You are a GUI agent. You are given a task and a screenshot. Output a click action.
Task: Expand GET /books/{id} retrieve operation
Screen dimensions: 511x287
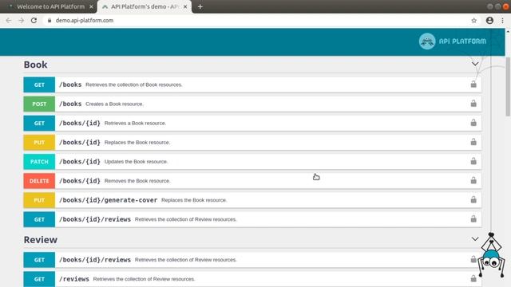tap(252, 123)
